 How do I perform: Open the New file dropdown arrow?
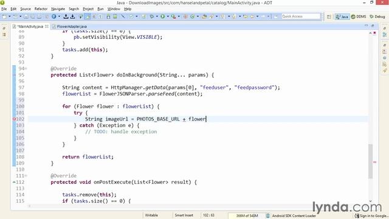point(10,16)
